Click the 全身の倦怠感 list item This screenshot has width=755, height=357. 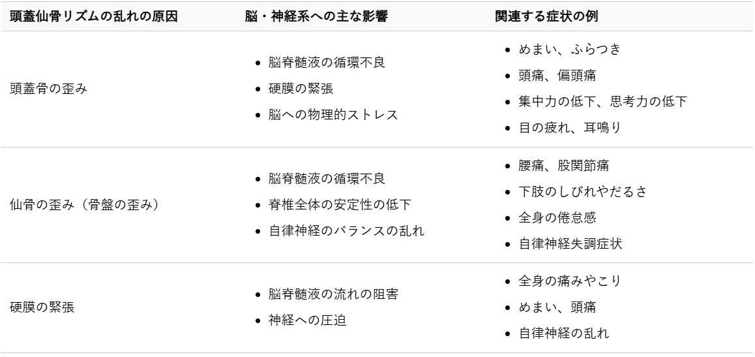tap(551, 218)
